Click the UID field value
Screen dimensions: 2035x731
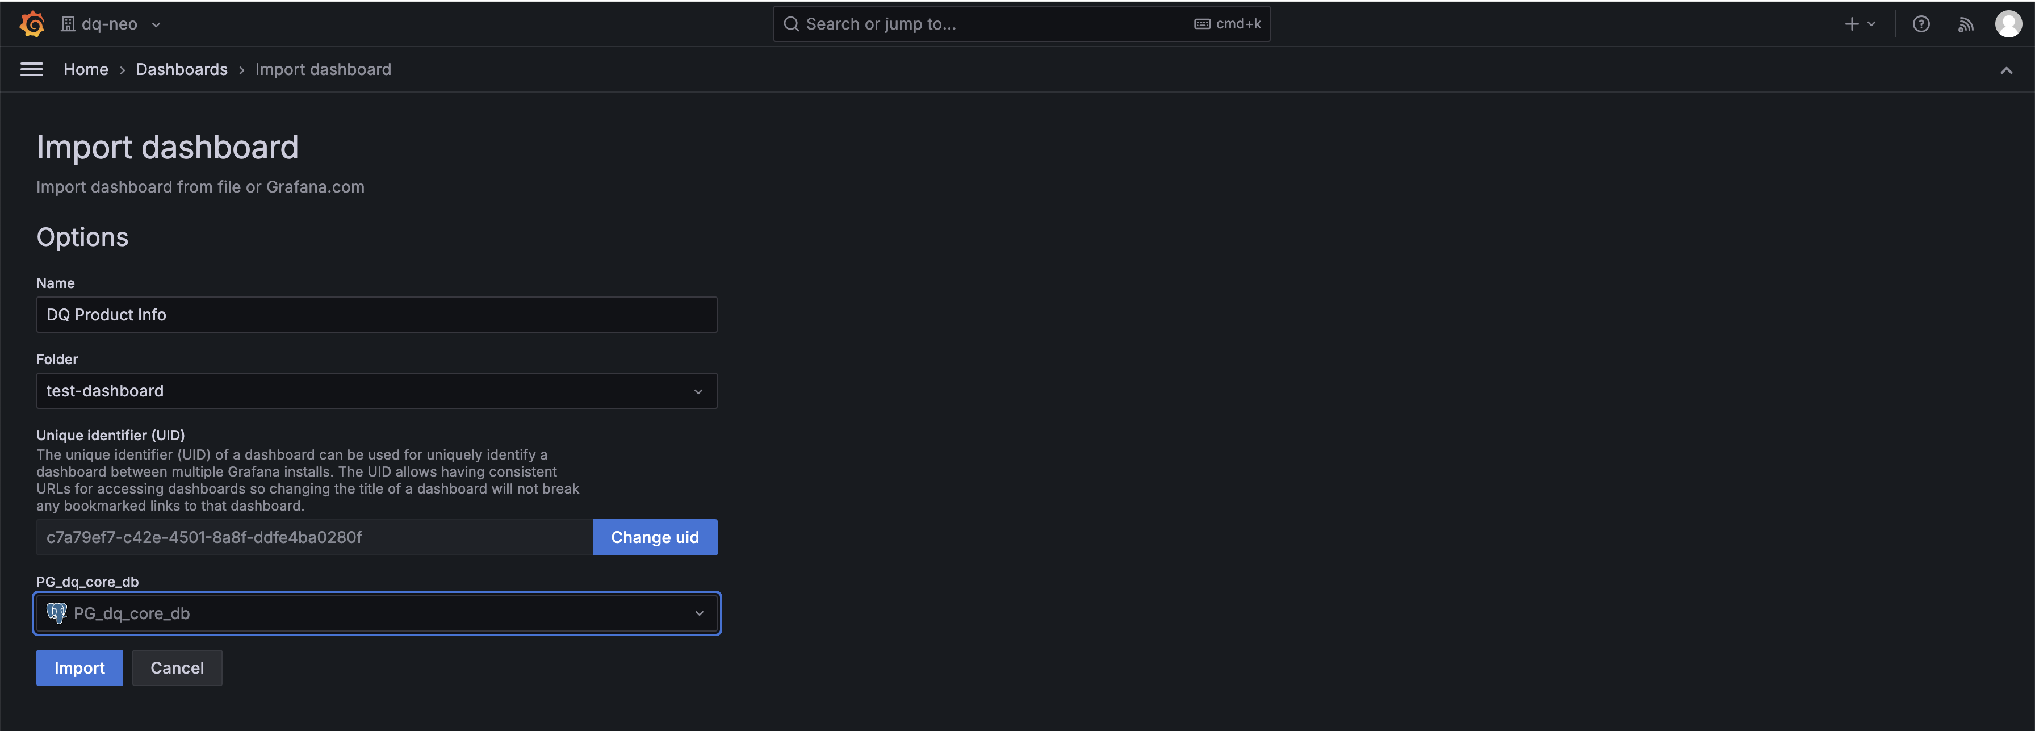315,537
